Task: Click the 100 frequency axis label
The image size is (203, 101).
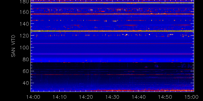Action: coord(24,47)
